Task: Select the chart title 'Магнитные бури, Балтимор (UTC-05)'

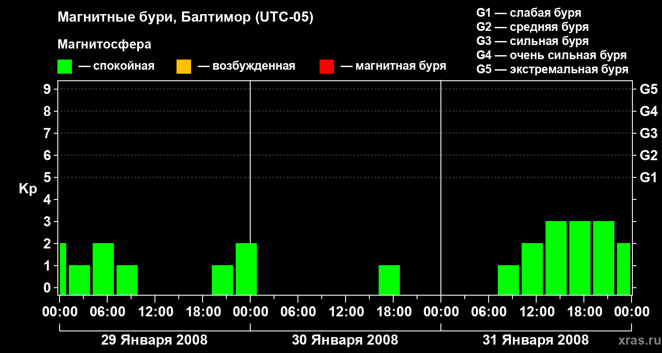Action: (185, 18)
